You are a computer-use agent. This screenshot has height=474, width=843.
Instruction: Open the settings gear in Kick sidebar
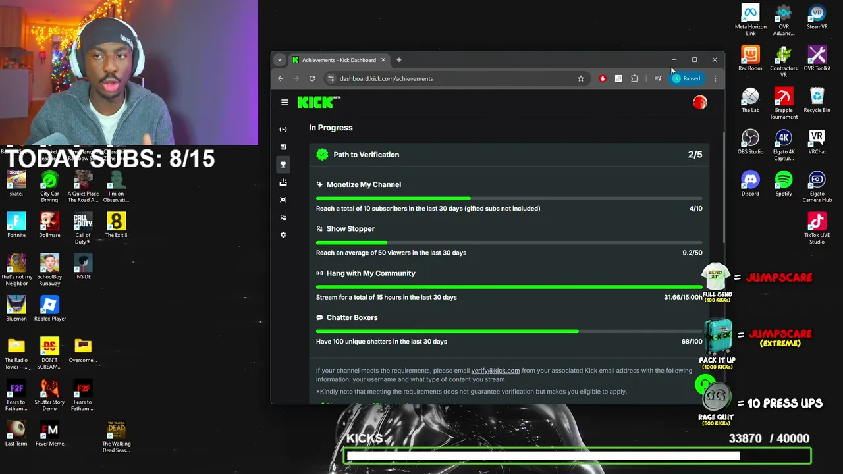pos(283,235)
